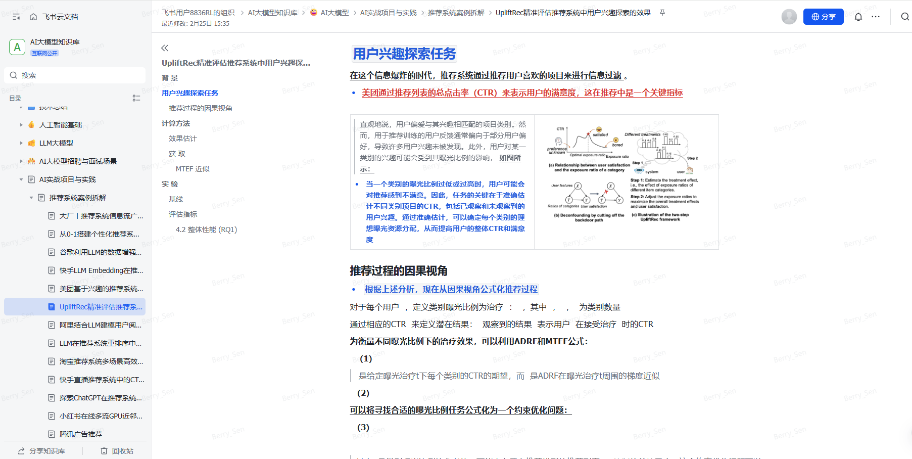Open 谷歌利用LLM的数据增强 document
Image resolution: width=912 pixels, height=459 pixels.
(x=101, y=252)
